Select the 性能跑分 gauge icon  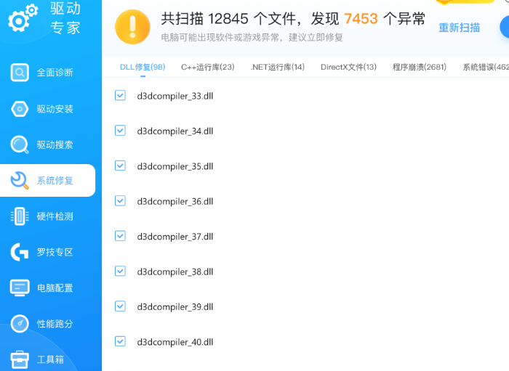[x=20, y=323]
